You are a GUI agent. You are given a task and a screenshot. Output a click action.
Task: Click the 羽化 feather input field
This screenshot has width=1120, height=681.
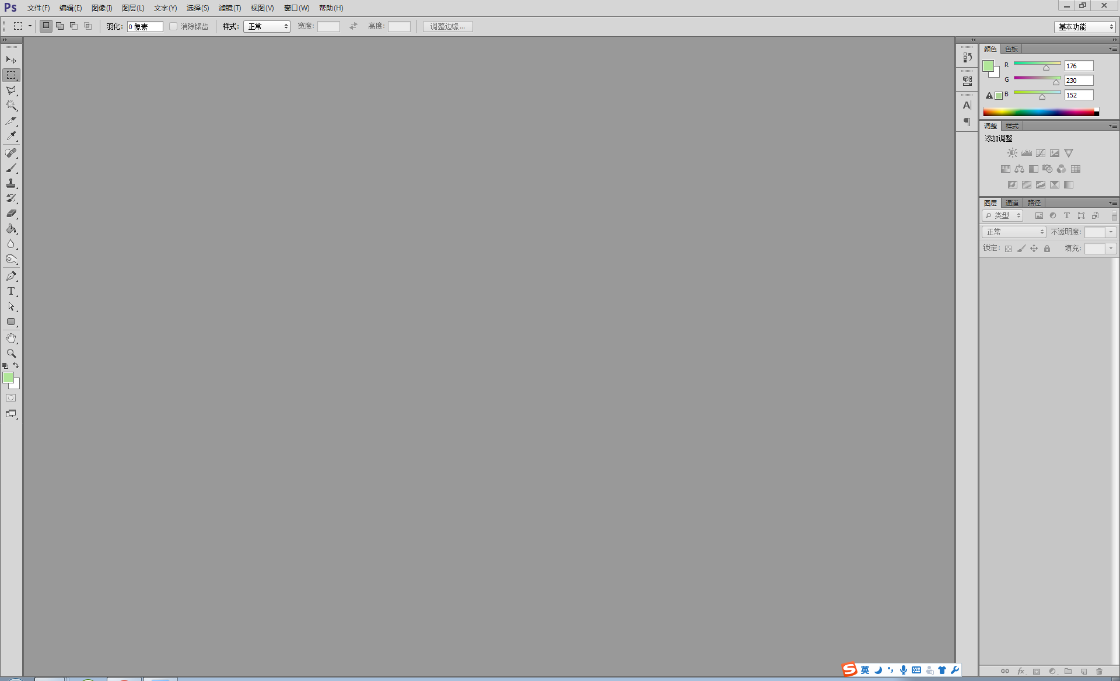145,26
